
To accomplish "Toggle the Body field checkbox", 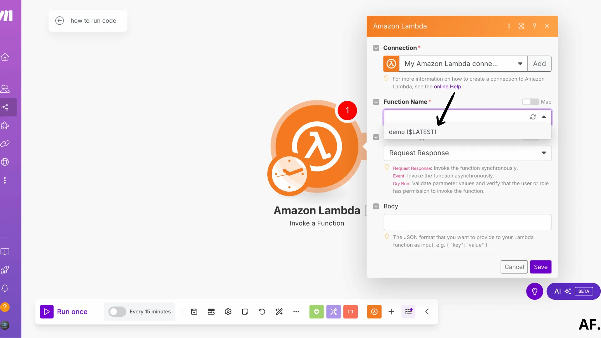I will pyautogui.click(x=376, y=206).
